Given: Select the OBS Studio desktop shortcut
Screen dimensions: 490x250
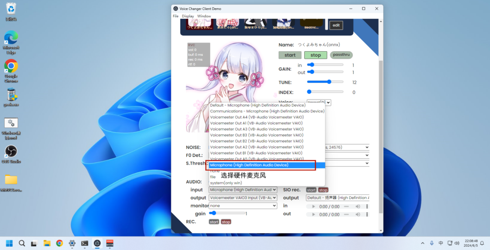Looking at the screenshot, I should [11, 154].
